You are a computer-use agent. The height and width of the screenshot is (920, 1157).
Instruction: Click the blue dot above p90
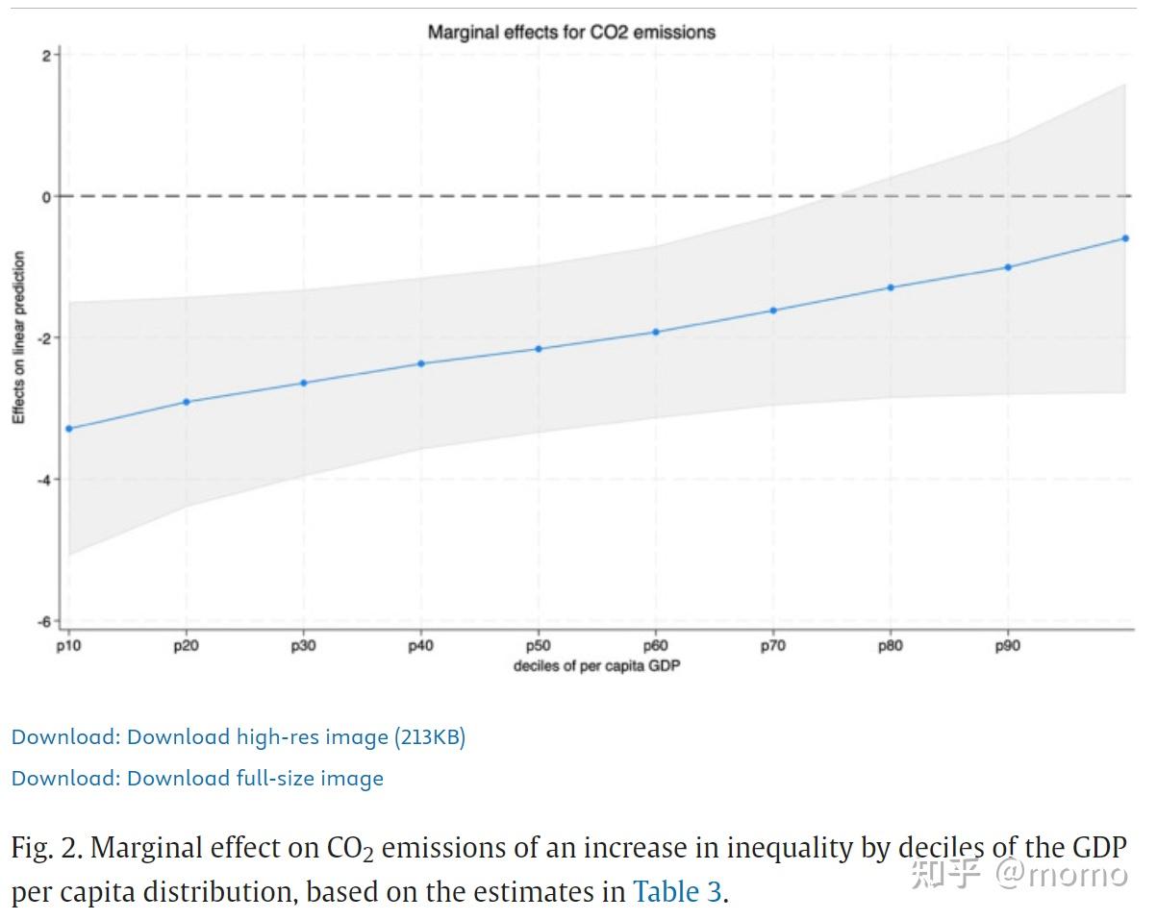coord(1008,267)
